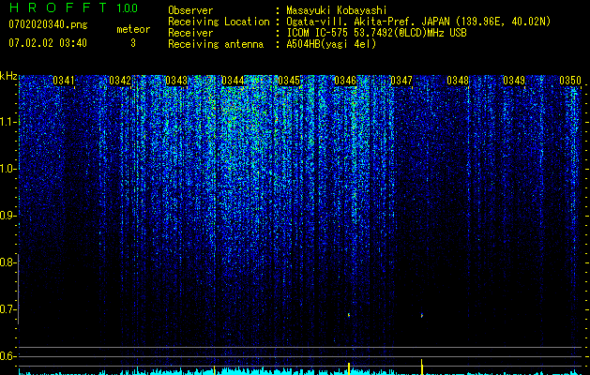Click the meteor echo dot near 0347
Screen dimensions: 590x375
pyautogui.click(x=422, y=315)
